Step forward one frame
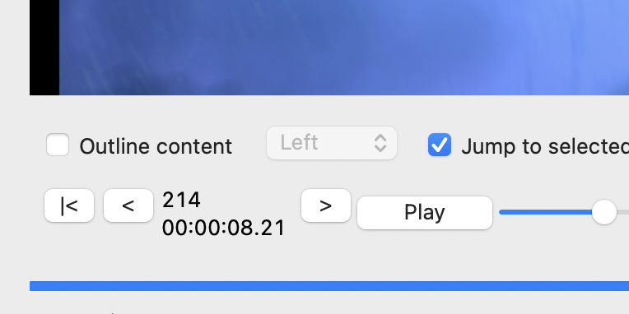This screenshot has height=314, width=629. pos(326,205)
